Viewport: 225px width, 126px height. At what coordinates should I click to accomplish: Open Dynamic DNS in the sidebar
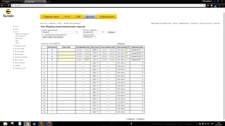[19, 49]
